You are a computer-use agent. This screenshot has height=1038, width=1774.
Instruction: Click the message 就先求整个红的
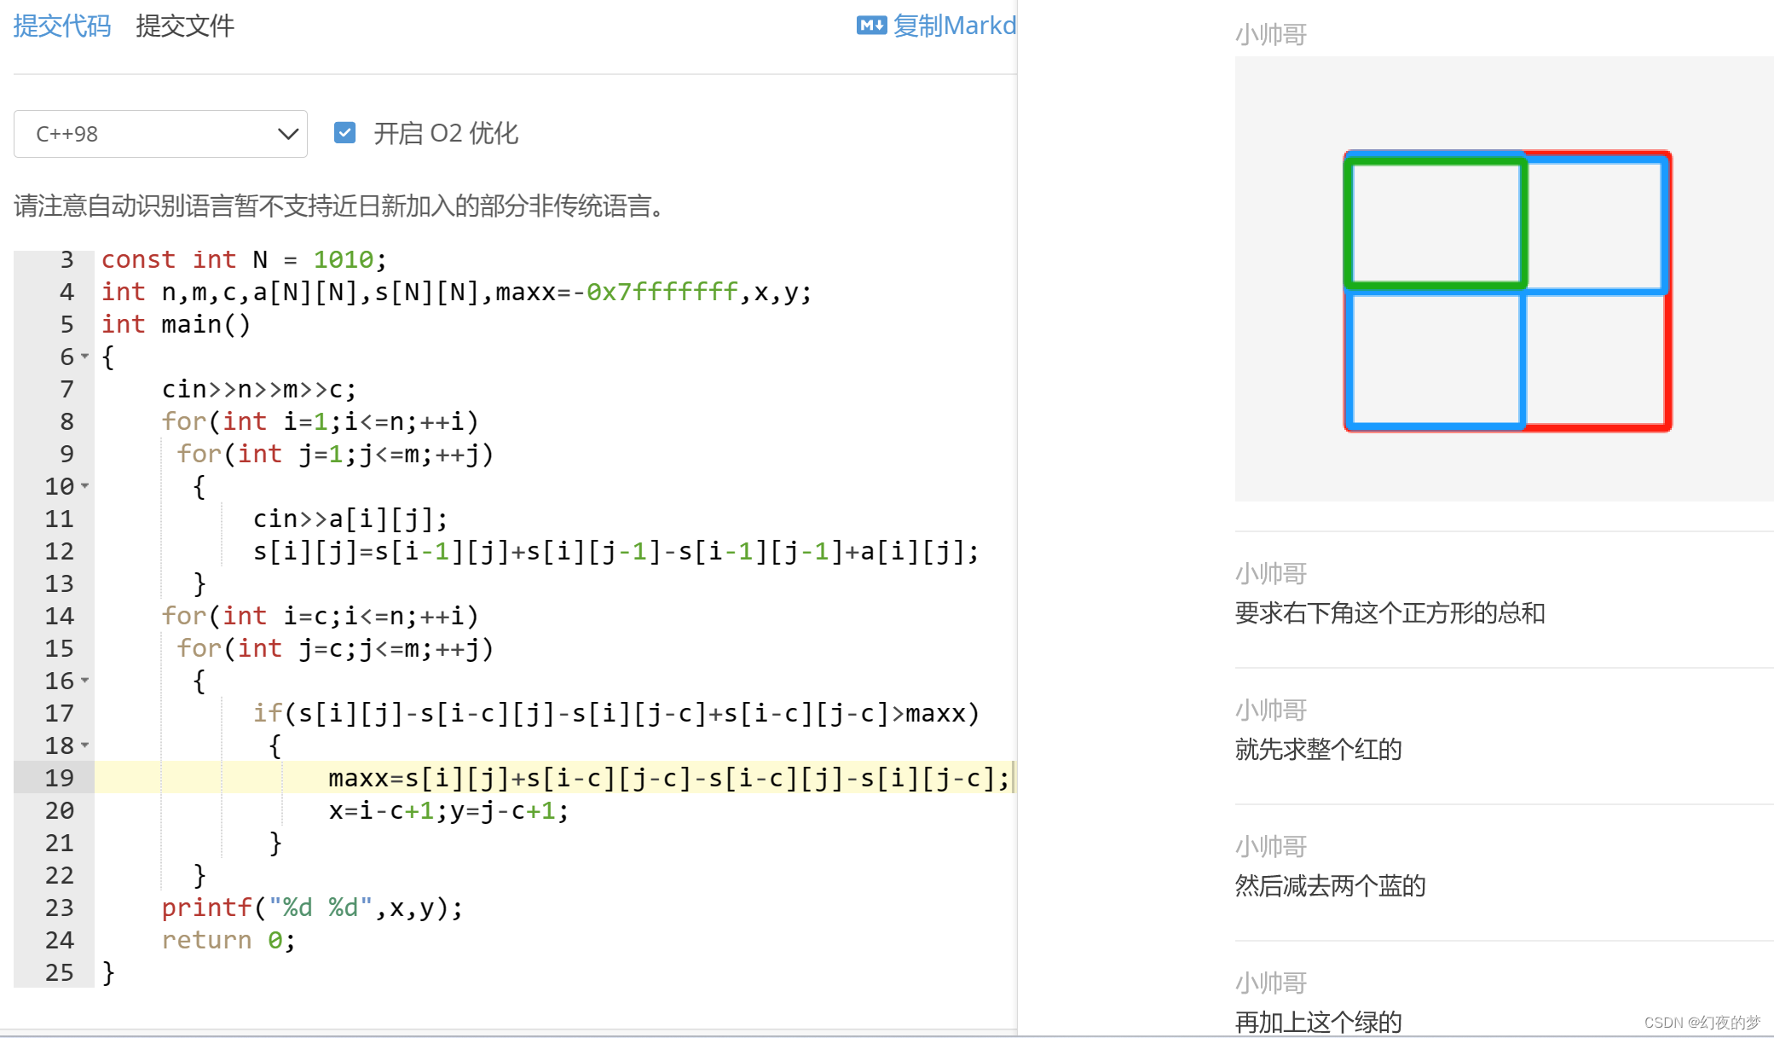pyautogui.click(x=1318, y=750)
